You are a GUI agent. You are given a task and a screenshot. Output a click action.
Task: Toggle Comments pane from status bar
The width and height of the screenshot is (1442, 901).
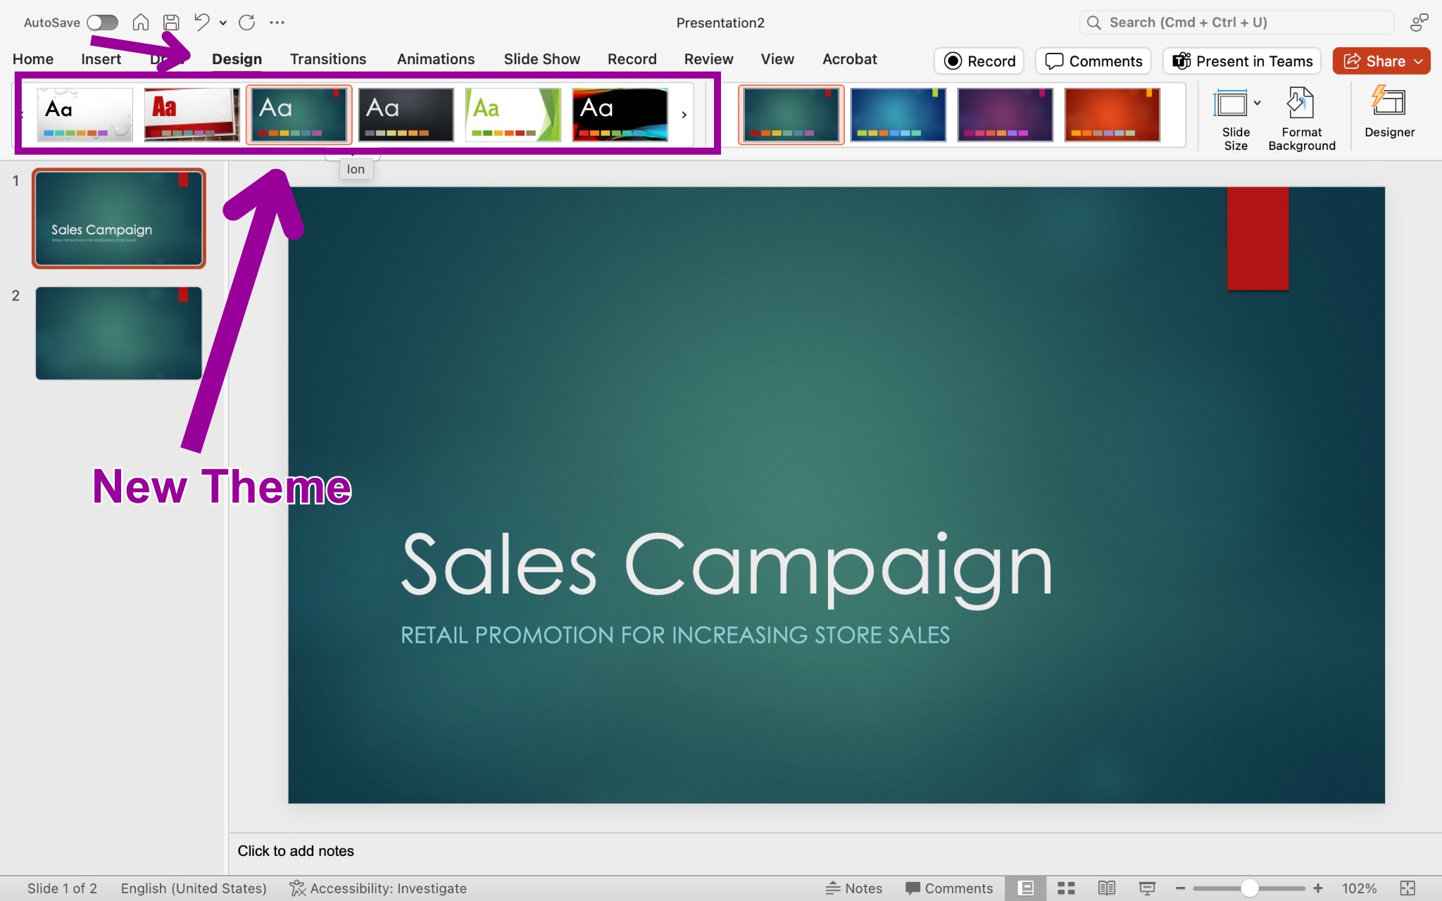point(949,888)
